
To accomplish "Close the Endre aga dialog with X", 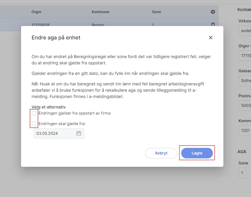I will coord(210,38).
